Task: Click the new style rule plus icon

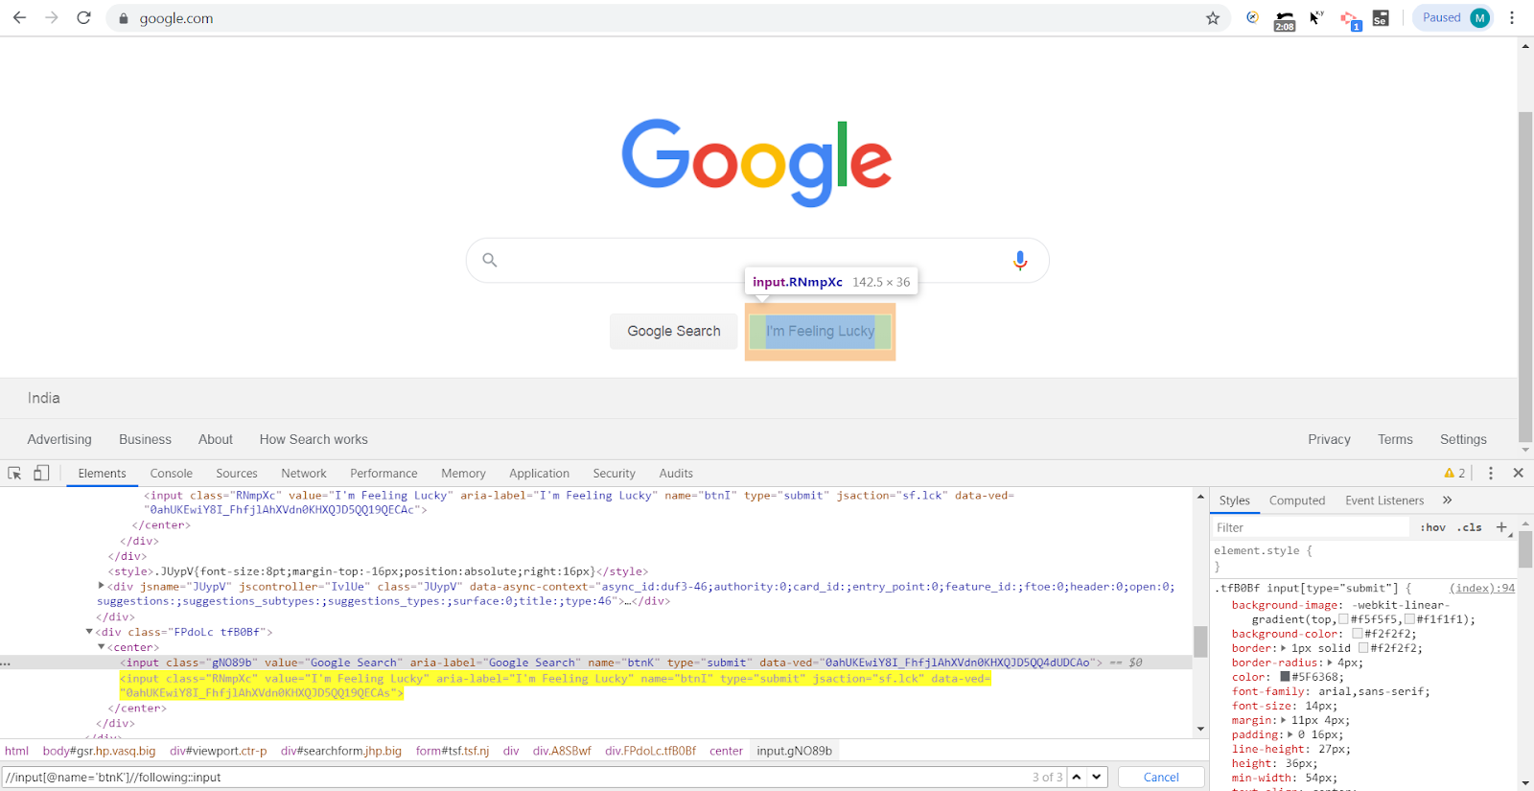Action: click(1501, 527)
